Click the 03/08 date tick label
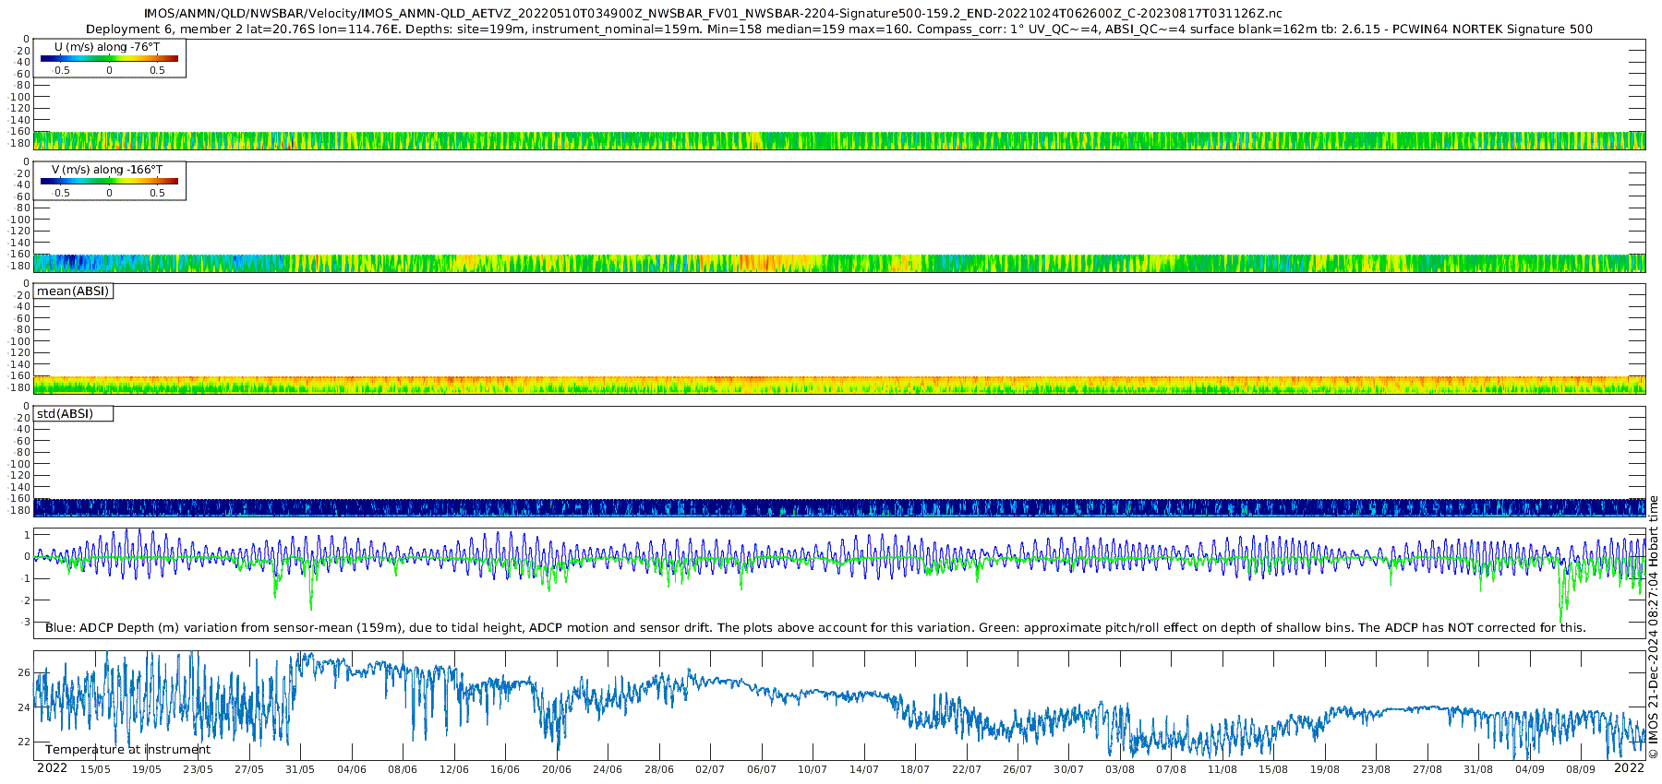1662x784 pixels. [1120, 769]
